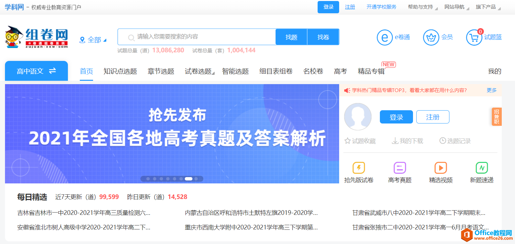This screenshot has width=515, height=244.
Task: Open the 会员 crown icon
Action: [431, 37]
